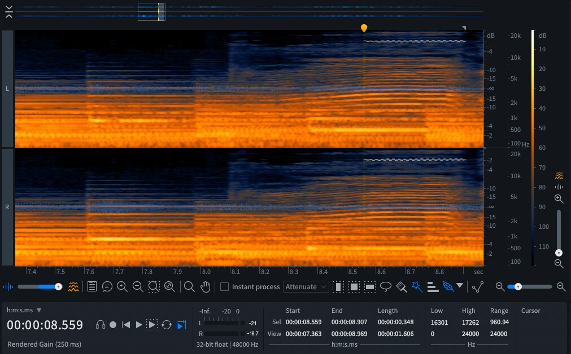Enable the Instant process checkbox
Viewport: 571px width, 354px height.
(x=224, y=287)
